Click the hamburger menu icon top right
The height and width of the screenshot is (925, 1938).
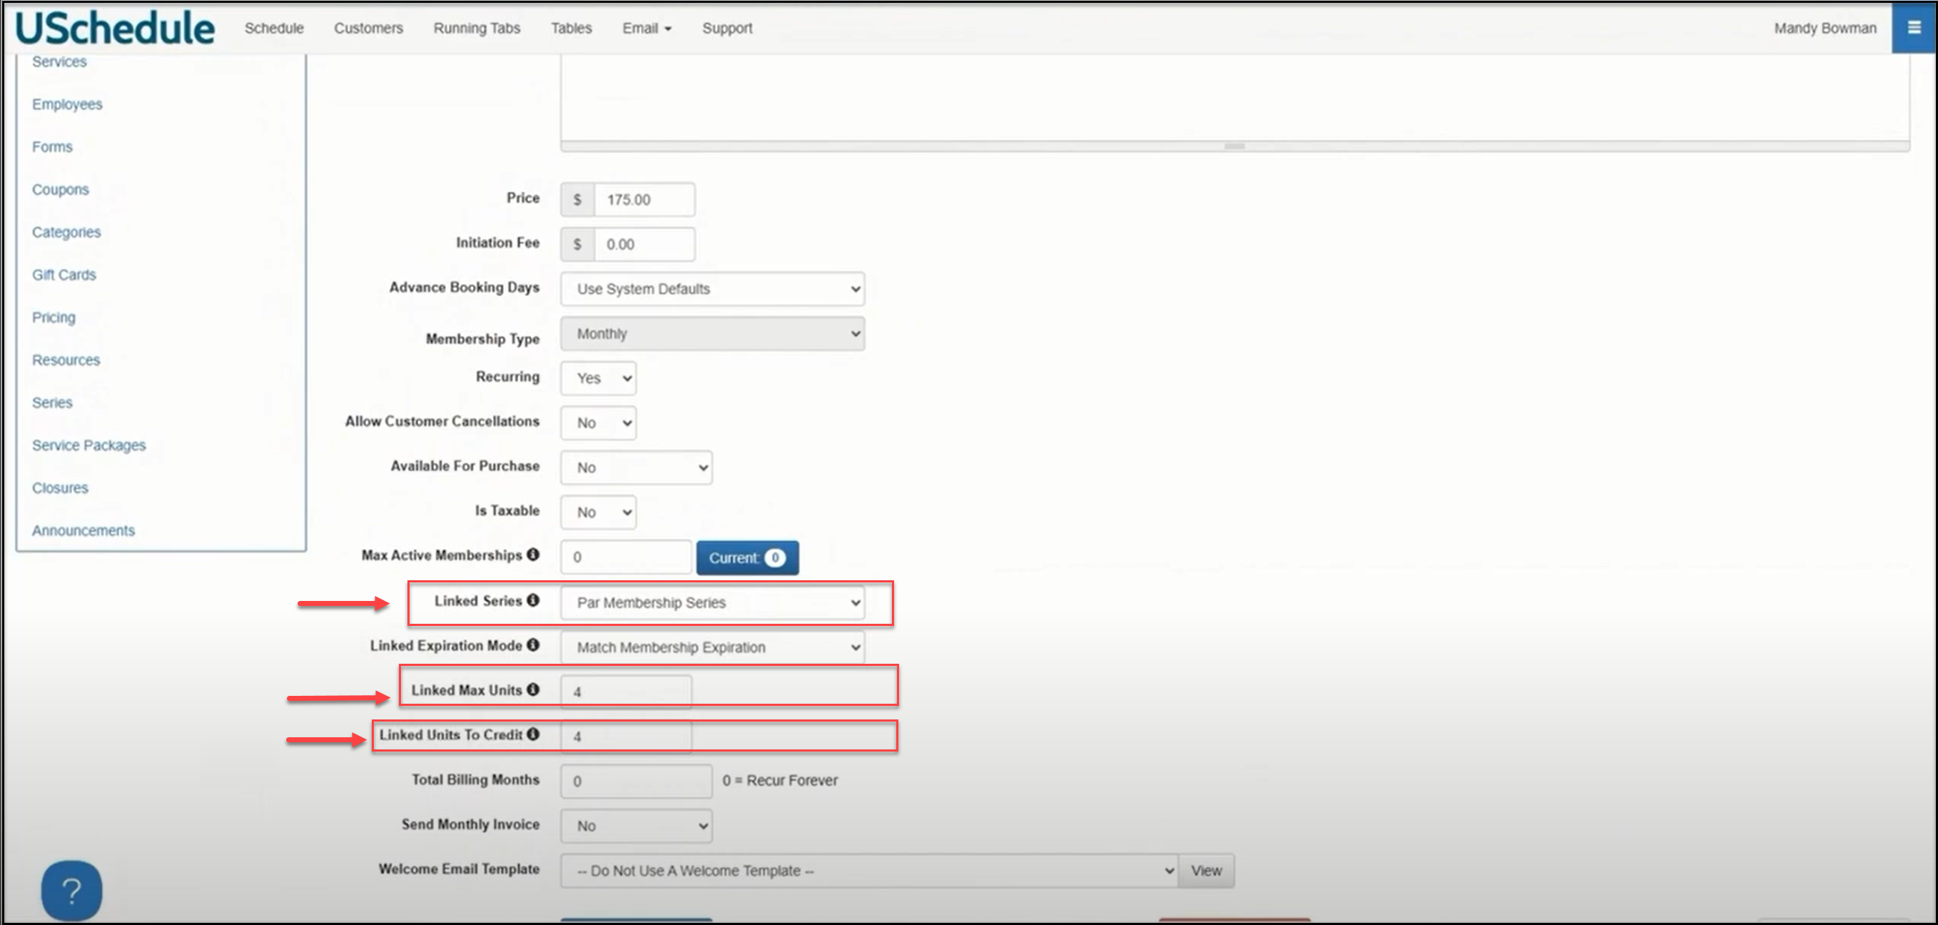tap(1913, 28)
